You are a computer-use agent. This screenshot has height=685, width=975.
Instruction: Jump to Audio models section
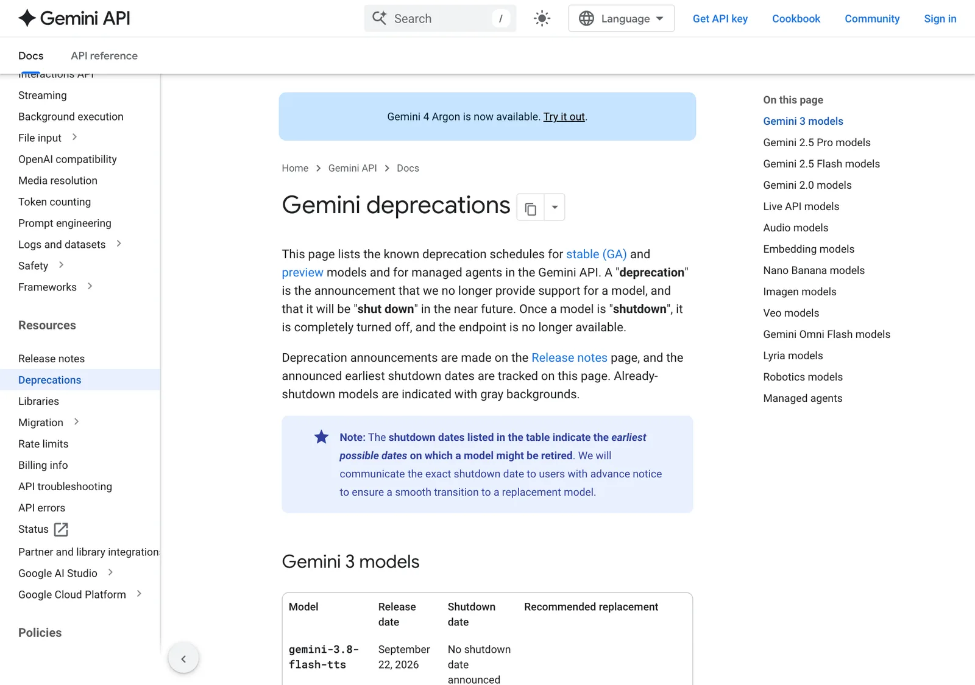pos(795,228)
